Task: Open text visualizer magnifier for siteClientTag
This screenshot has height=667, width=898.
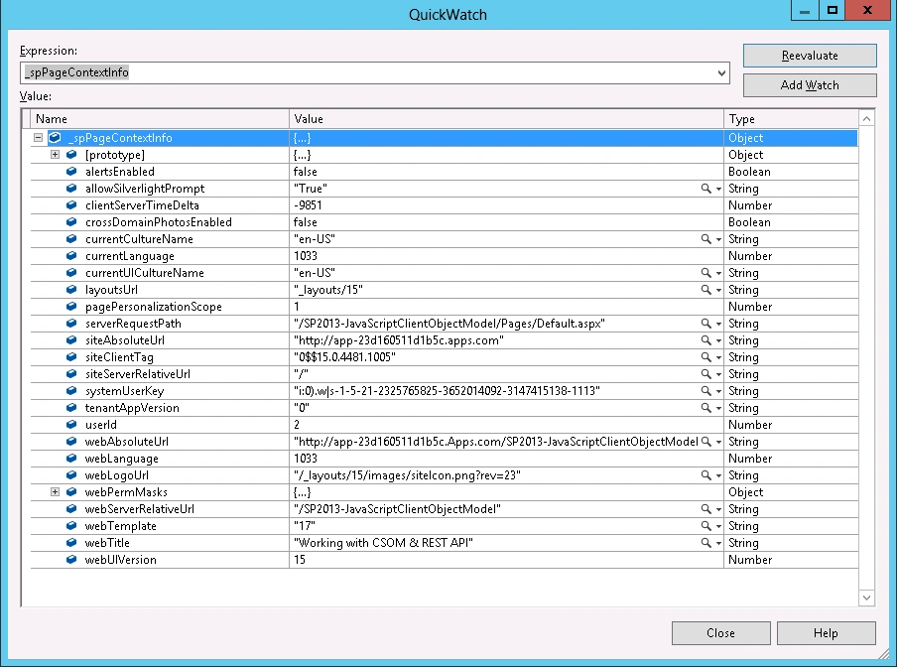Action: tap(706, 357)
